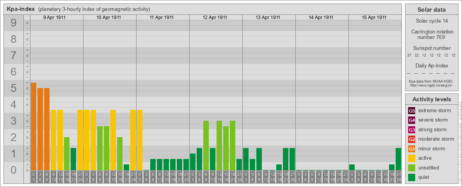Click the green bar for 13 Apr 6-9h
The width and height of the screenshot is (462, 187).
[x=259, y=159]
